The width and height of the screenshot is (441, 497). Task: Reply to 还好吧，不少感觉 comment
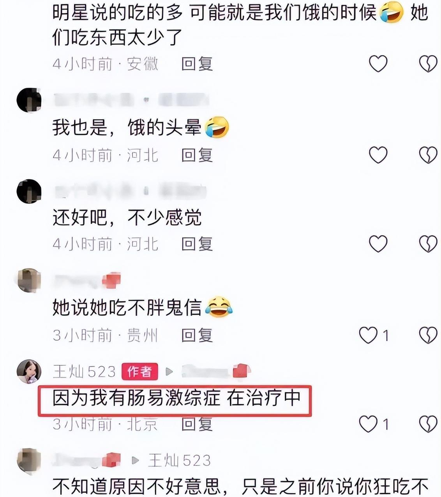pyautogui.click(x=197, y=244)
